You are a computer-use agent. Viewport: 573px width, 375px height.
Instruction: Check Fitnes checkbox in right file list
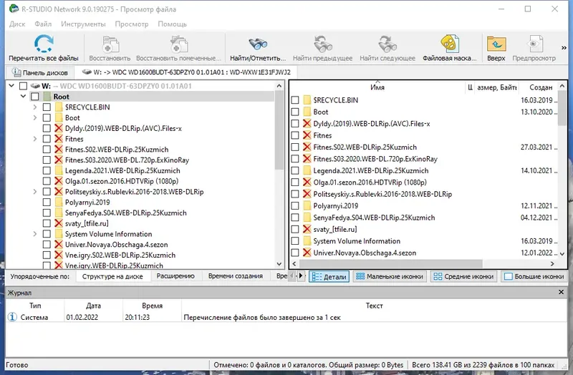coord(295,135)
